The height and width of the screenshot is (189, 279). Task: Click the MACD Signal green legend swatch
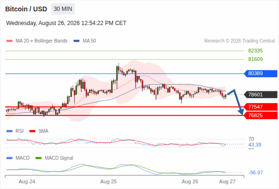38,158
